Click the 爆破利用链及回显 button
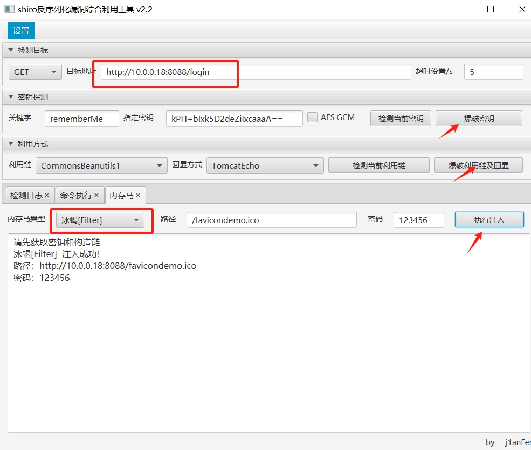The height and width of the screenshot is (450, 531). [478, 165]
